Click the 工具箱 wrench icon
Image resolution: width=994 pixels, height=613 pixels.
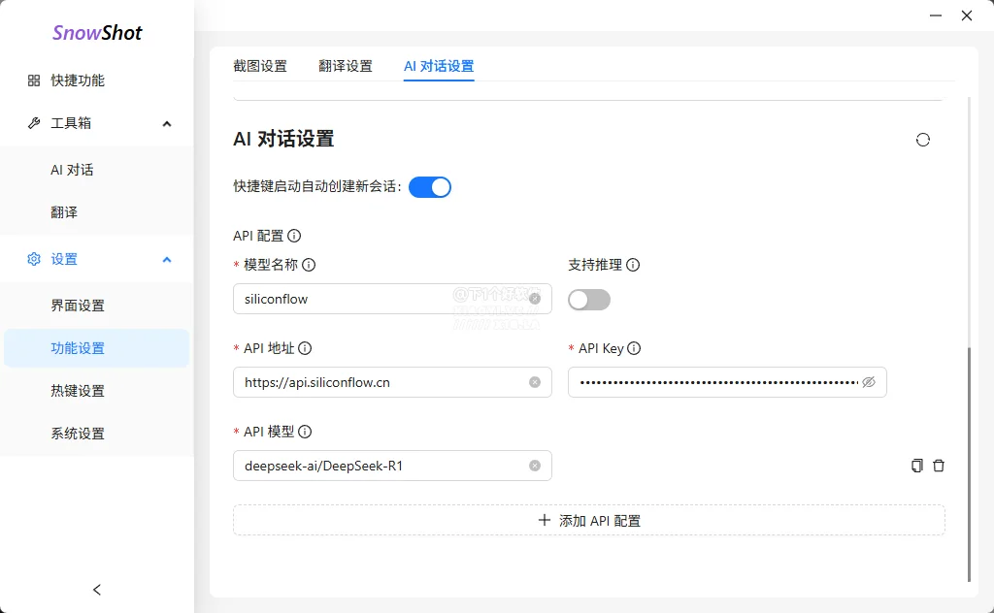point(34,123)
